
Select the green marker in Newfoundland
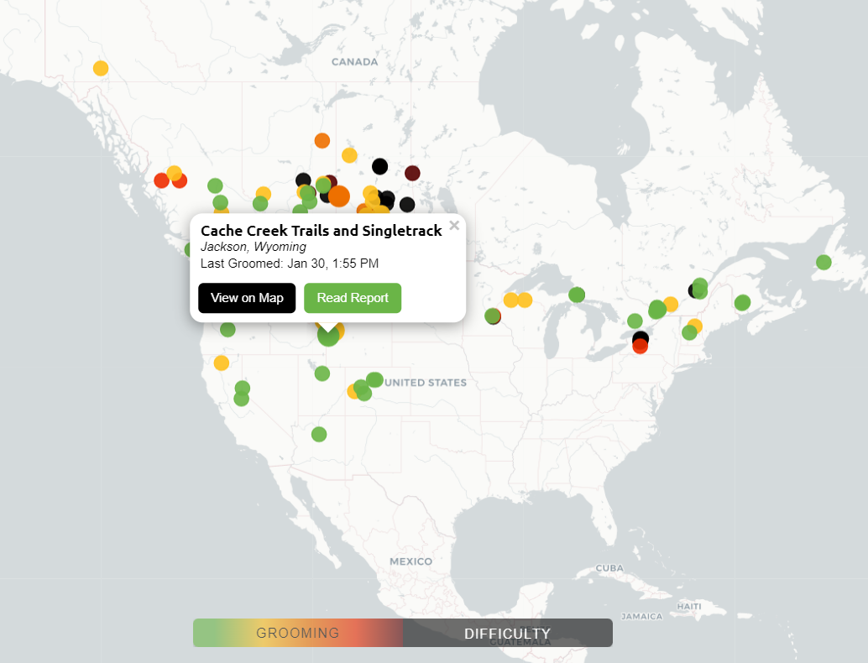pyautogui.click(x=824, y=263)
